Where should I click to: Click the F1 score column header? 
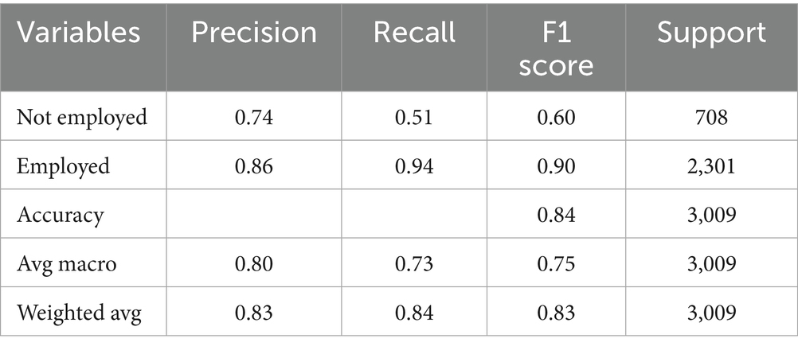coord(557,48)
